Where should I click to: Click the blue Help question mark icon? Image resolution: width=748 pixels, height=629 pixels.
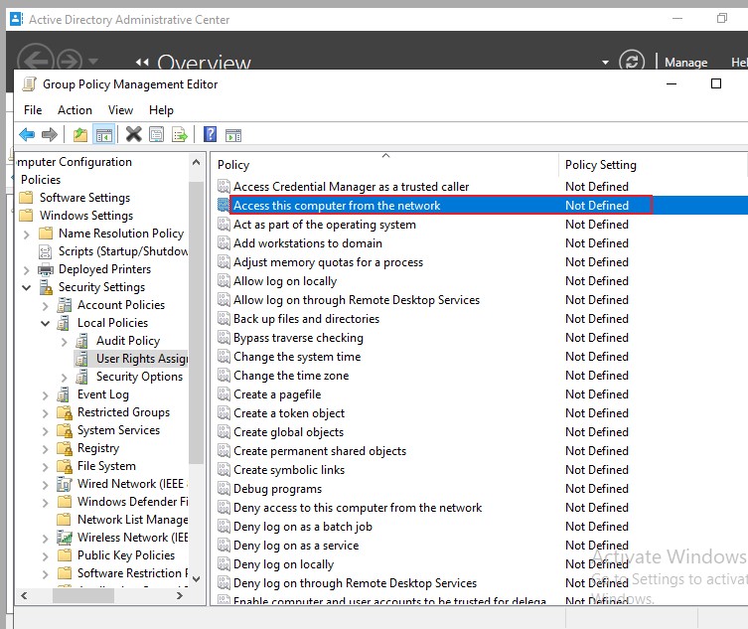point(210,134)
